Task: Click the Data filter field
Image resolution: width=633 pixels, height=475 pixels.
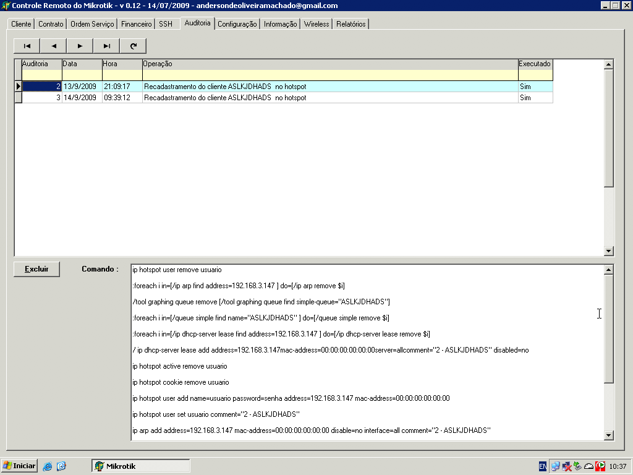Action: click(82, 75)
